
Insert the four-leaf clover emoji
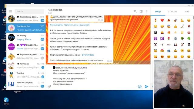189,38
